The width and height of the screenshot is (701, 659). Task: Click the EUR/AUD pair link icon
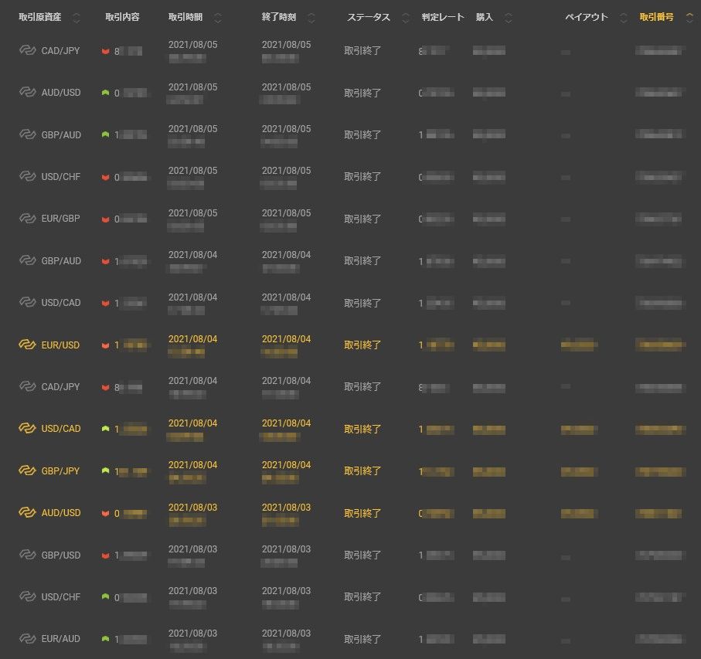pyautogui.click(x=28, y=639)
